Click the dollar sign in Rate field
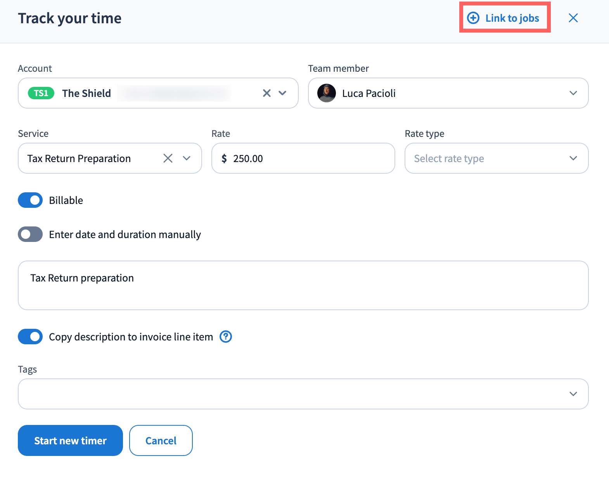This screenshot has height=480, width=609. [224, 159]
